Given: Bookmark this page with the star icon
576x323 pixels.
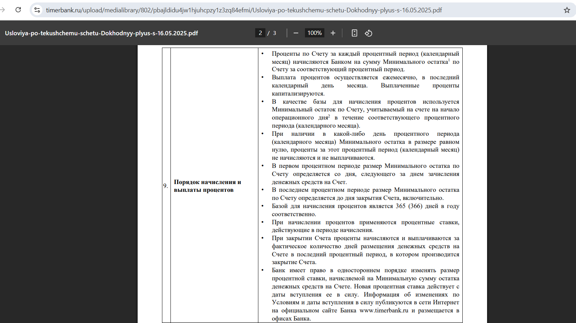Looking at the screenshot, I should [x=567, y=10].
